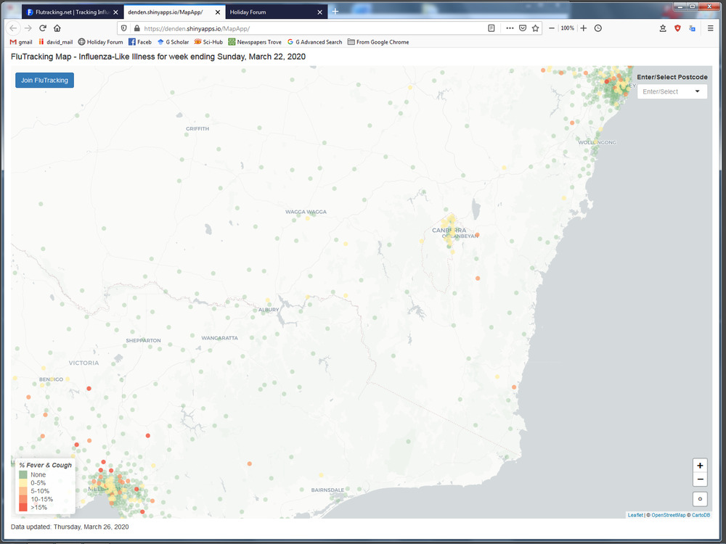Open the browser history clock icon
The width and height of the screenshot is (726, 544).
[597, 28]
